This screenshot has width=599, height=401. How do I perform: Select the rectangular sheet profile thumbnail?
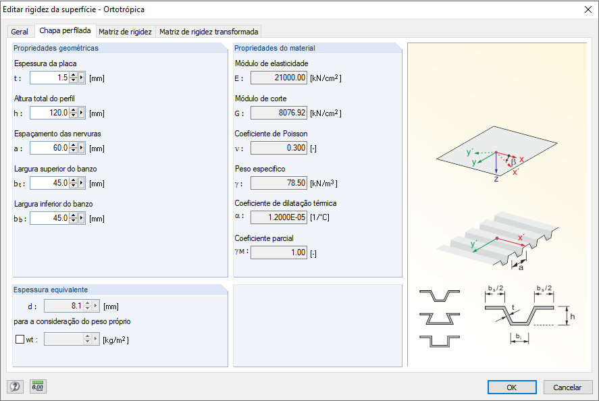[x=440, y=341]
